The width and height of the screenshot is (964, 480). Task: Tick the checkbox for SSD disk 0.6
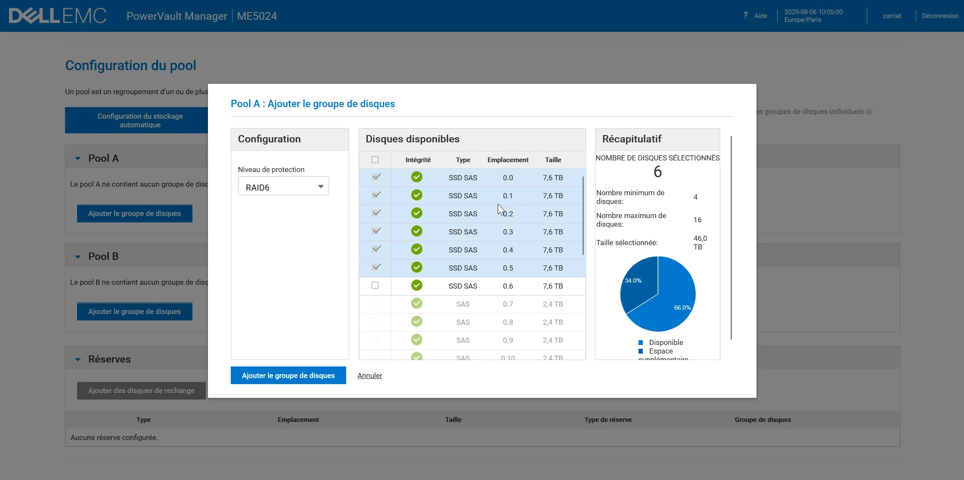[x=375, y=285]
